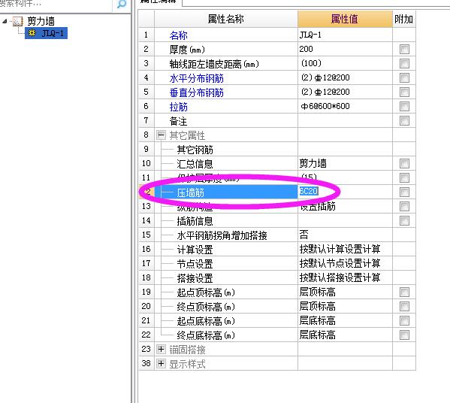450x403 pixels.
Task: Click 层顶标高 value for 起点顶标高
Action: pyautogui.click(x=345, y=292)
